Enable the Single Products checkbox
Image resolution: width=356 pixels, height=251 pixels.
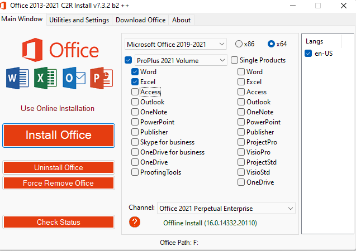point(234,60)
